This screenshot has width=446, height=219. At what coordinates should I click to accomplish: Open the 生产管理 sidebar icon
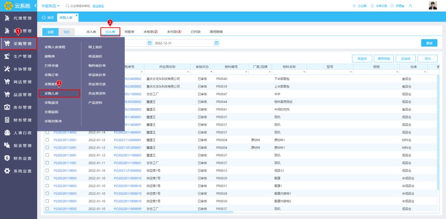(x=7, y=56)
